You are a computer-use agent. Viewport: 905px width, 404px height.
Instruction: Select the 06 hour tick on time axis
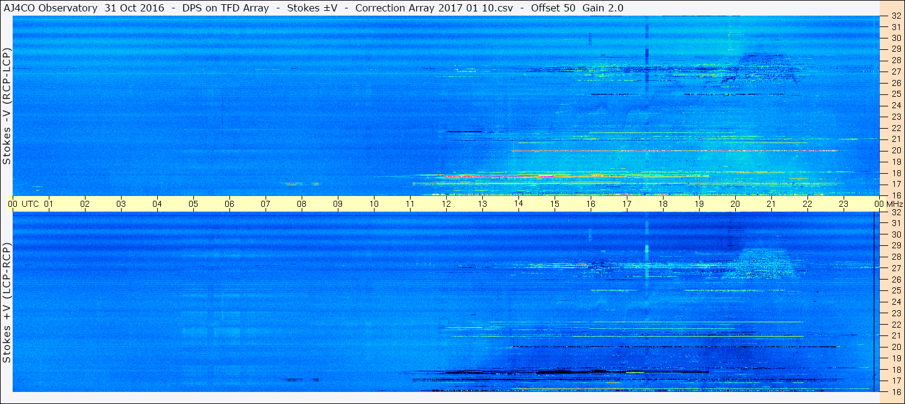click(x=229, y=204)
